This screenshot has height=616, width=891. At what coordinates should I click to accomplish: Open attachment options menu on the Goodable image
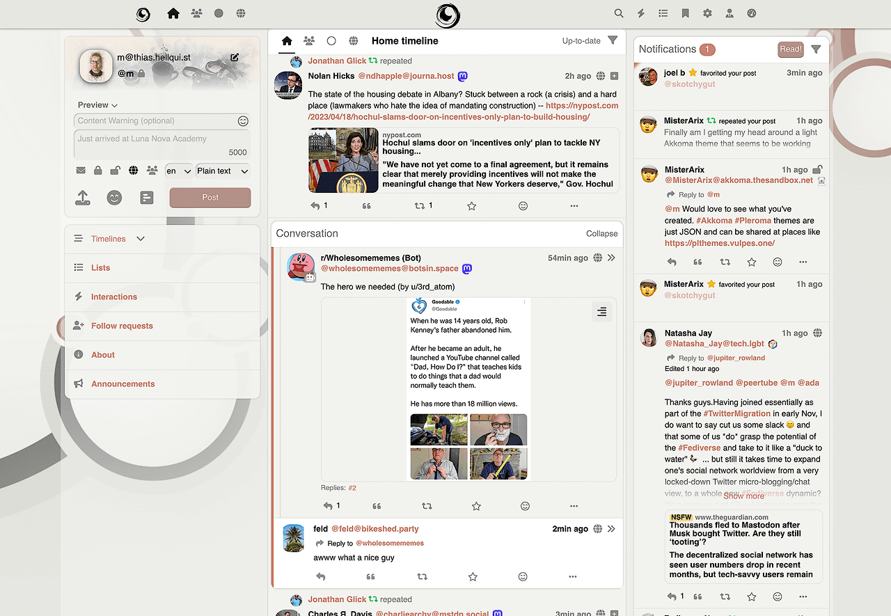pos(601,312)
